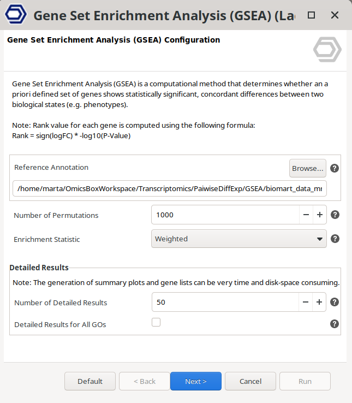Click the Cancel button
Screen dimensions: 352x403
[250, 381]
